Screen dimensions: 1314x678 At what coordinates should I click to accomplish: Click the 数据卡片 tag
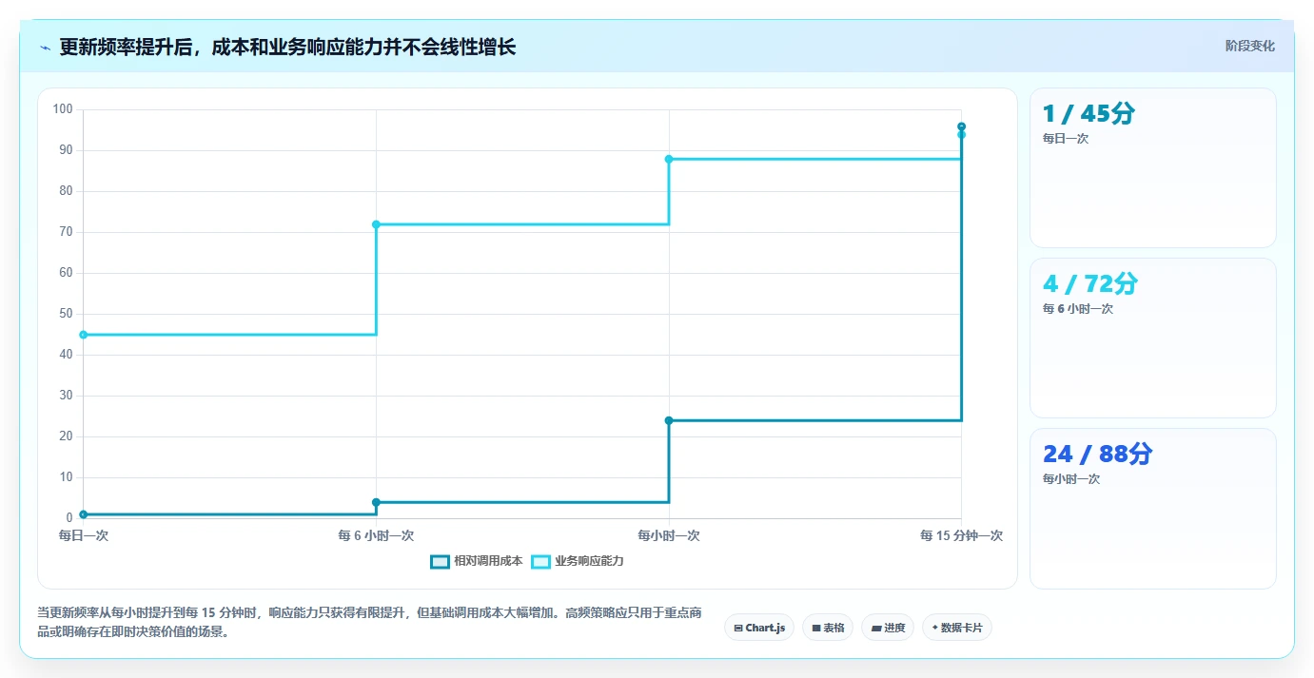(x=957, y=628)
